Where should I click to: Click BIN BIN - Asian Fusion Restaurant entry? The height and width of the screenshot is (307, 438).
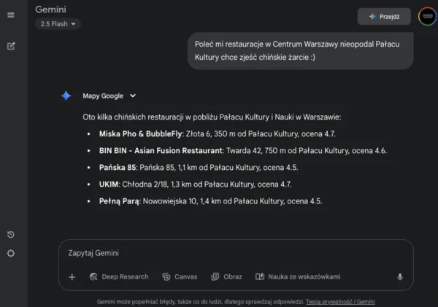[243, 151]
